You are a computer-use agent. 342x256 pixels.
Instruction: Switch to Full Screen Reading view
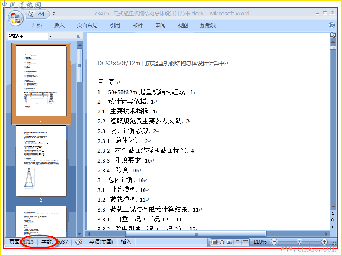coord(222,242)
